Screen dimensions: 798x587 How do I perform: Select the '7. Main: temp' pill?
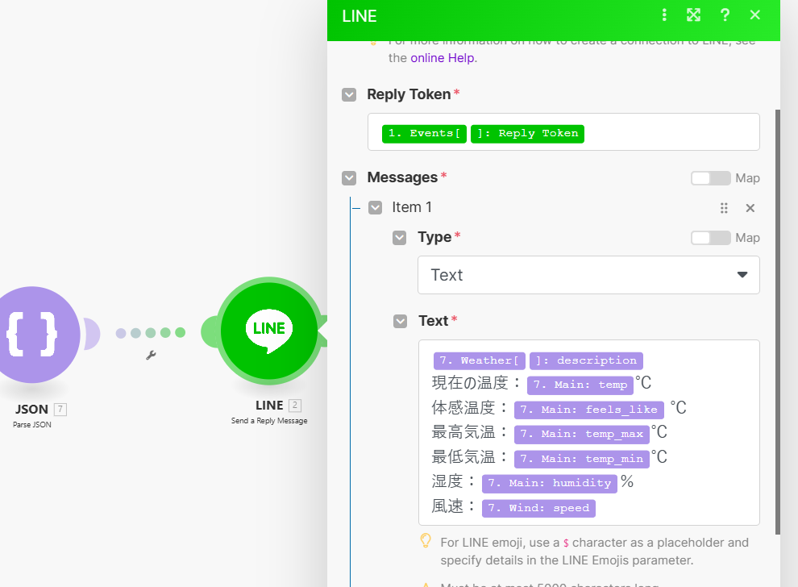pyautogui.click(x=580, y=385)
